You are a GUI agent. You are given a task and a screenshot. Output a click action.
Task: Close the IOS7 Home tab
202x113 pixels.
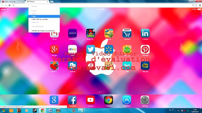point(48,2)
